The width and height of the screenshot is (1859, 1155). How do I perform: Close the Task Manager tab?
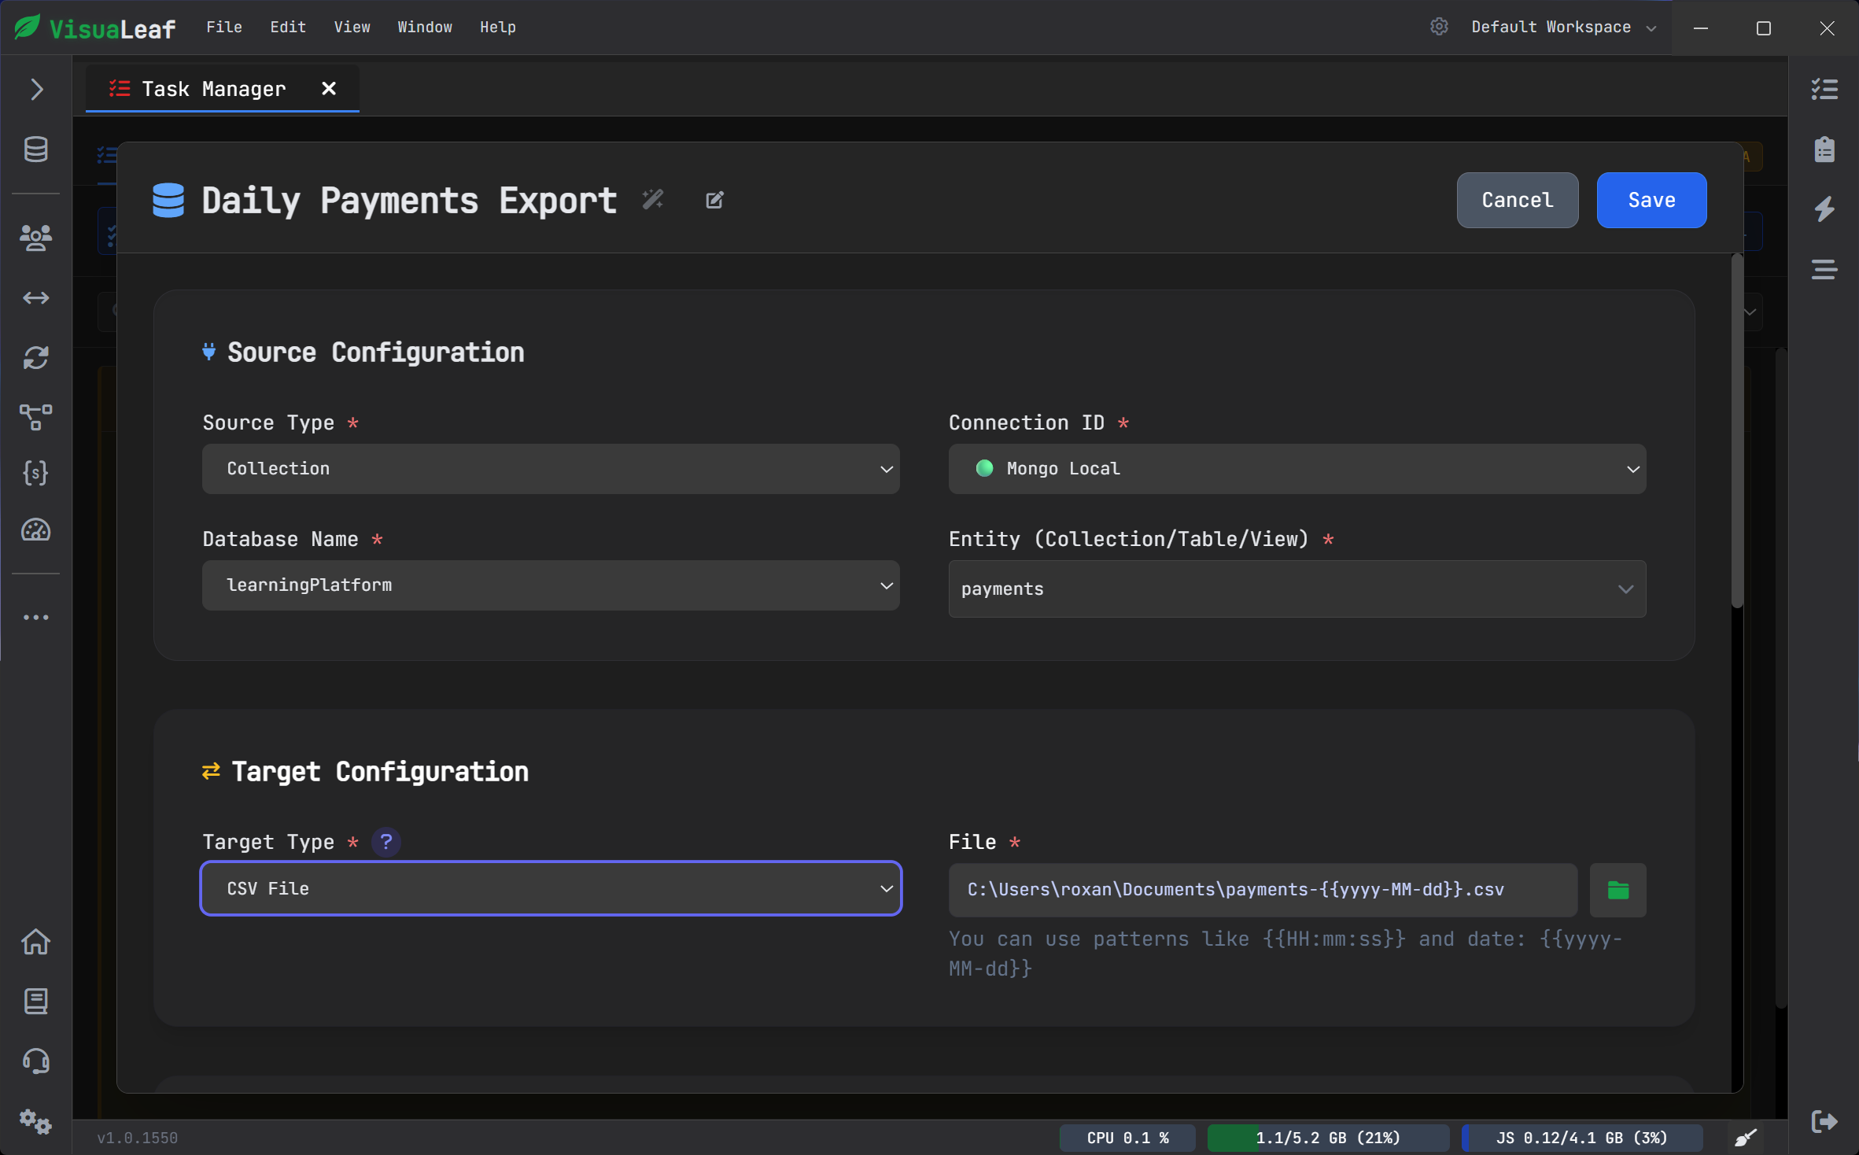point(329,88)
